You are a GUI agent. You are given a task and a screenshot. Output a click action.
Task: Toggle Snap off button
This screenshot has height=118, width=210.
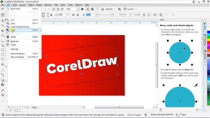102,9
